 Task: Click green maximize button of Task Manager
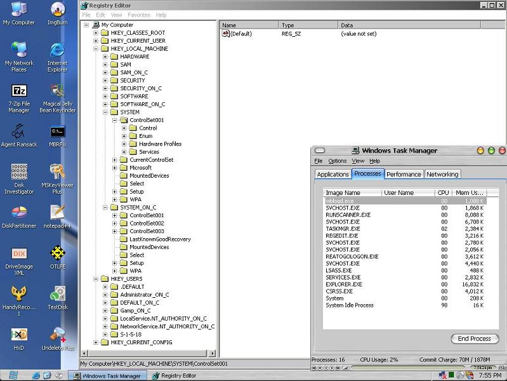coord(492,150)
